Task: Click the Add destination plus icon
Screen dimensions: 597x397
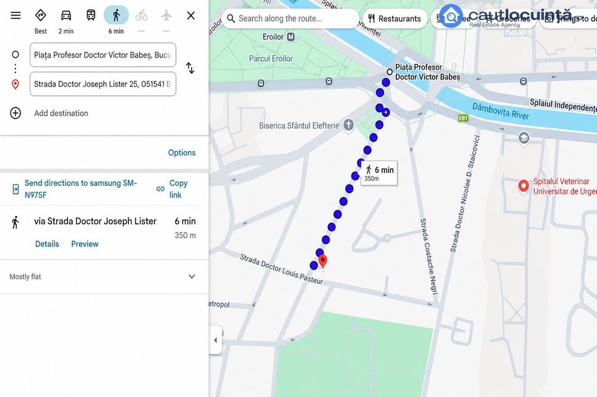Action: (x=16, y=113)
